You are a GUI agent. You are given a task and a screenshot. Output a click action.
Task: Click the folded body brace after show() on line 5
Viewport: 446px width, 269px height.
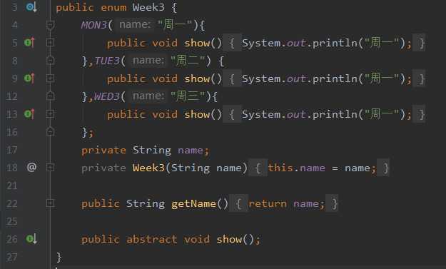pyautogui.click(x=232, y=44)
